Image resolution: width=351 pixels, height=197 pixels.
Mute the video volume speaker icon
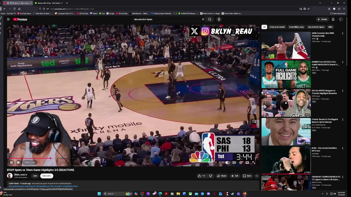18,163
